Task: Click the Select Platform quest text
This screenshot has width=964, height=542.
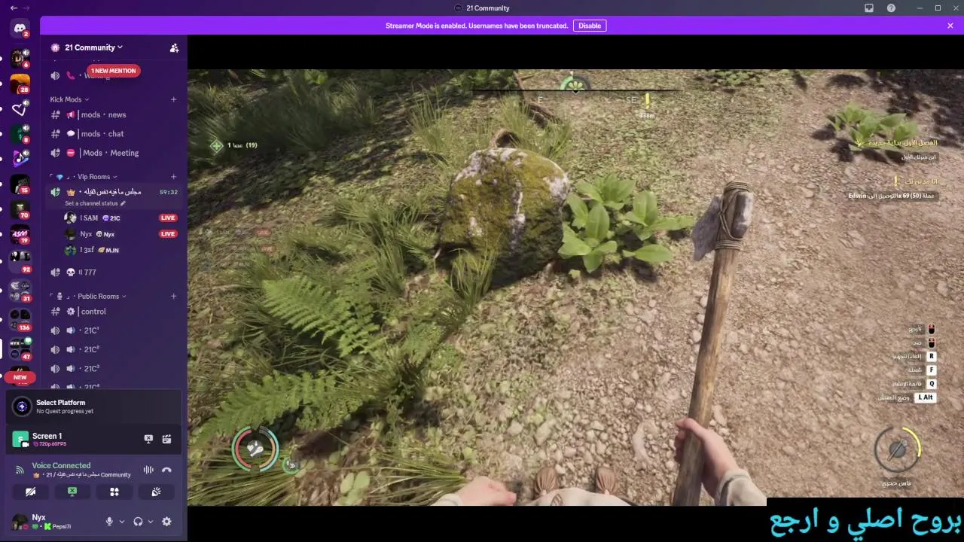Action: pos(61,403)
